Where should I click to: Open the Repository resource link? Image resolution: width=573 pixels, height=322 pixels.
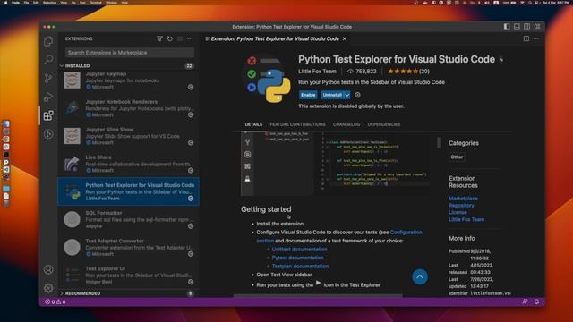(x=461, y=205)
